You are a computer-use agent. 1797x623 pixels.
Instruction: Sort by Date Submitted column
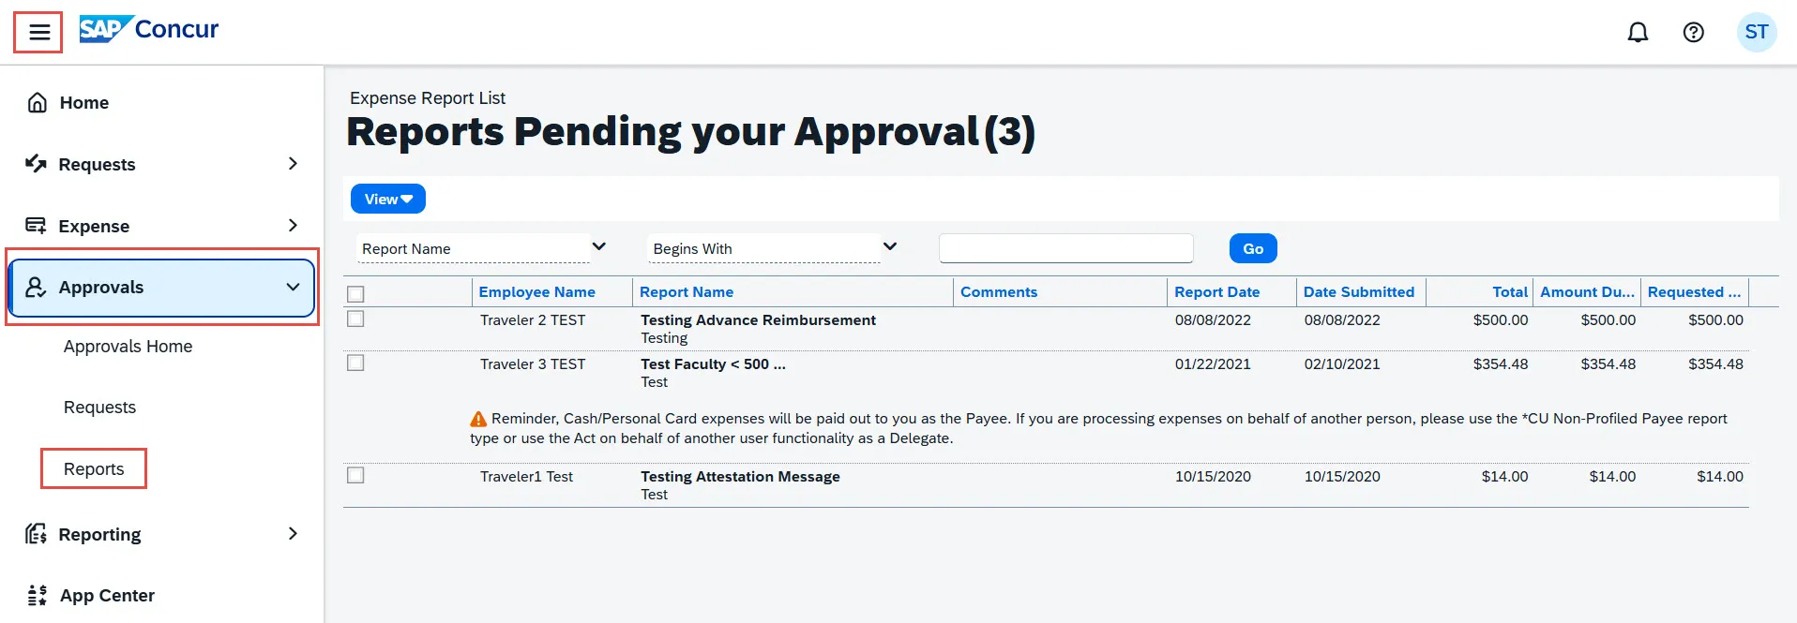[1358, 292]
